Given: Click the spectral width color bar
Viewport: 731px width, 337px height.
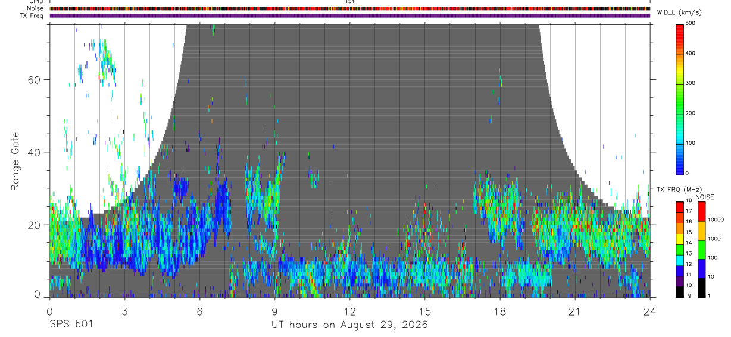Looking at the screenshot, I should pyautogui.click(x=680, y=98).
